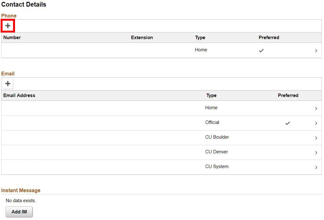Open the Official email row's chevron arrow
The width and height of the screenshot is (324, 220).
pyautogui.click(x=316, y=123)
